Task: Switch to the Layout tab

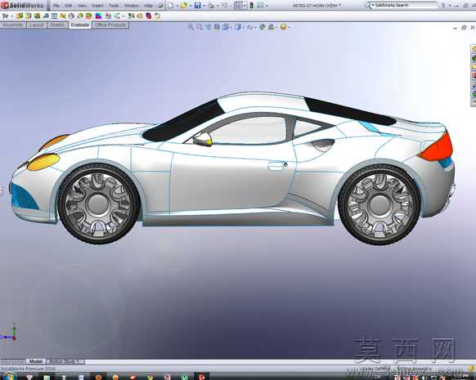Action: point(37,25)
